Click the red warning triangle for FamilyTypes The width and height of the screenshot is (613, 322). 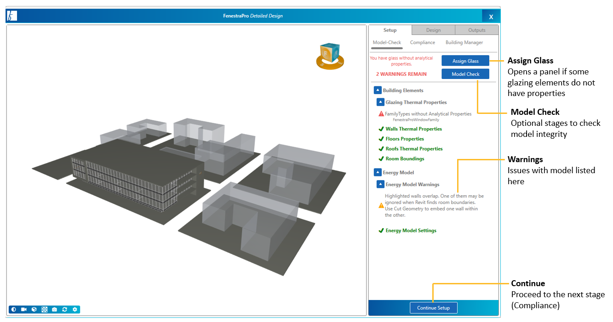pyautogui.click(x=381, y=114)
